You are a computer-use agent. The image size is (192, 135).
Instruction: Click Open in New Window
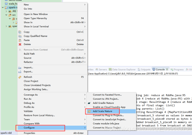tap(53, 14)
